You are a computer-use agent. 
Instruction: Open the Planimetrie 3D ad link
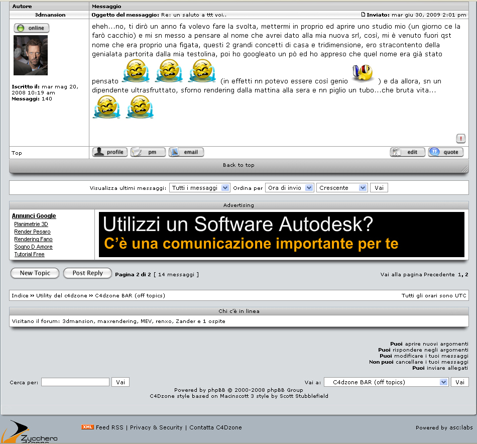pyautogui.click(x=31, y=224)
